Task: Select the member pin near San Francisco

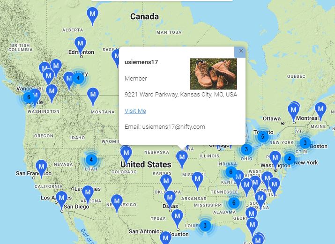Action: 42,167
